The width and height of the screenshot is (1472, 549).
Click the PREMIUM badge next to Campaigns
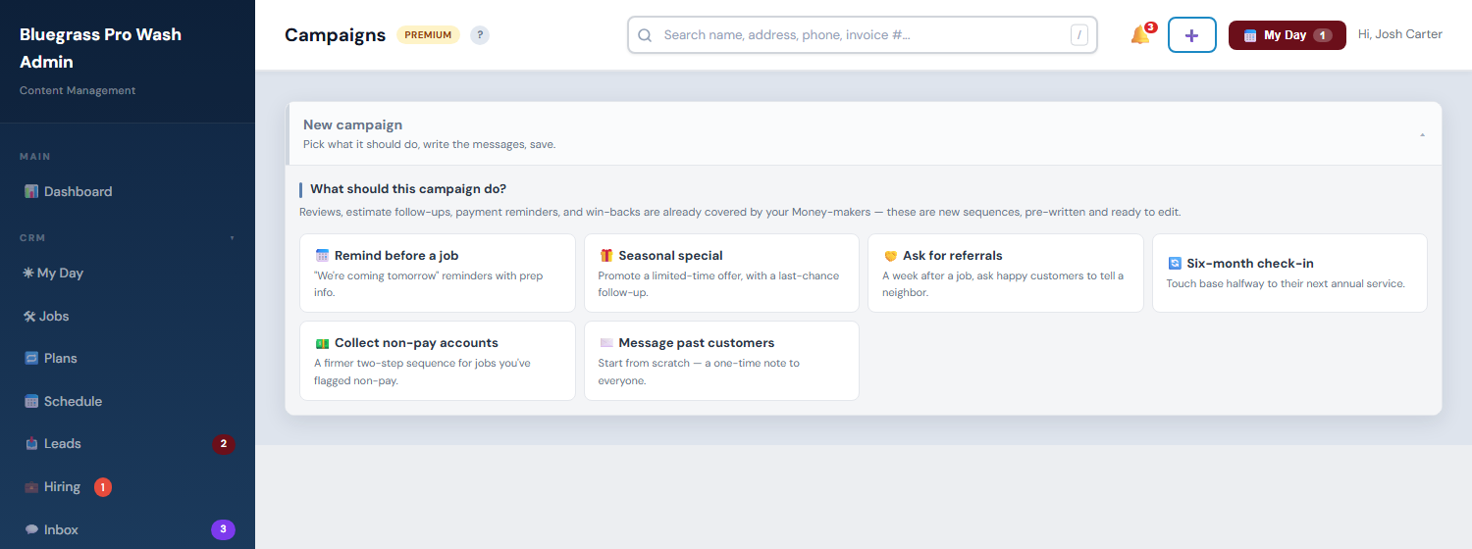(428, 35)
